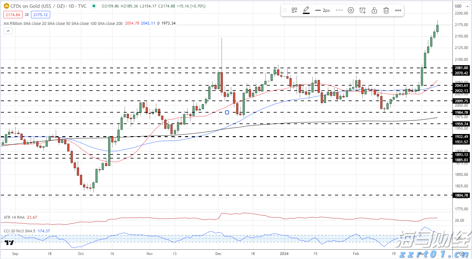This screenshot has width=472, height=259.
Task: Click the blue 2175.12 buy price button
Action: (41, 15)
